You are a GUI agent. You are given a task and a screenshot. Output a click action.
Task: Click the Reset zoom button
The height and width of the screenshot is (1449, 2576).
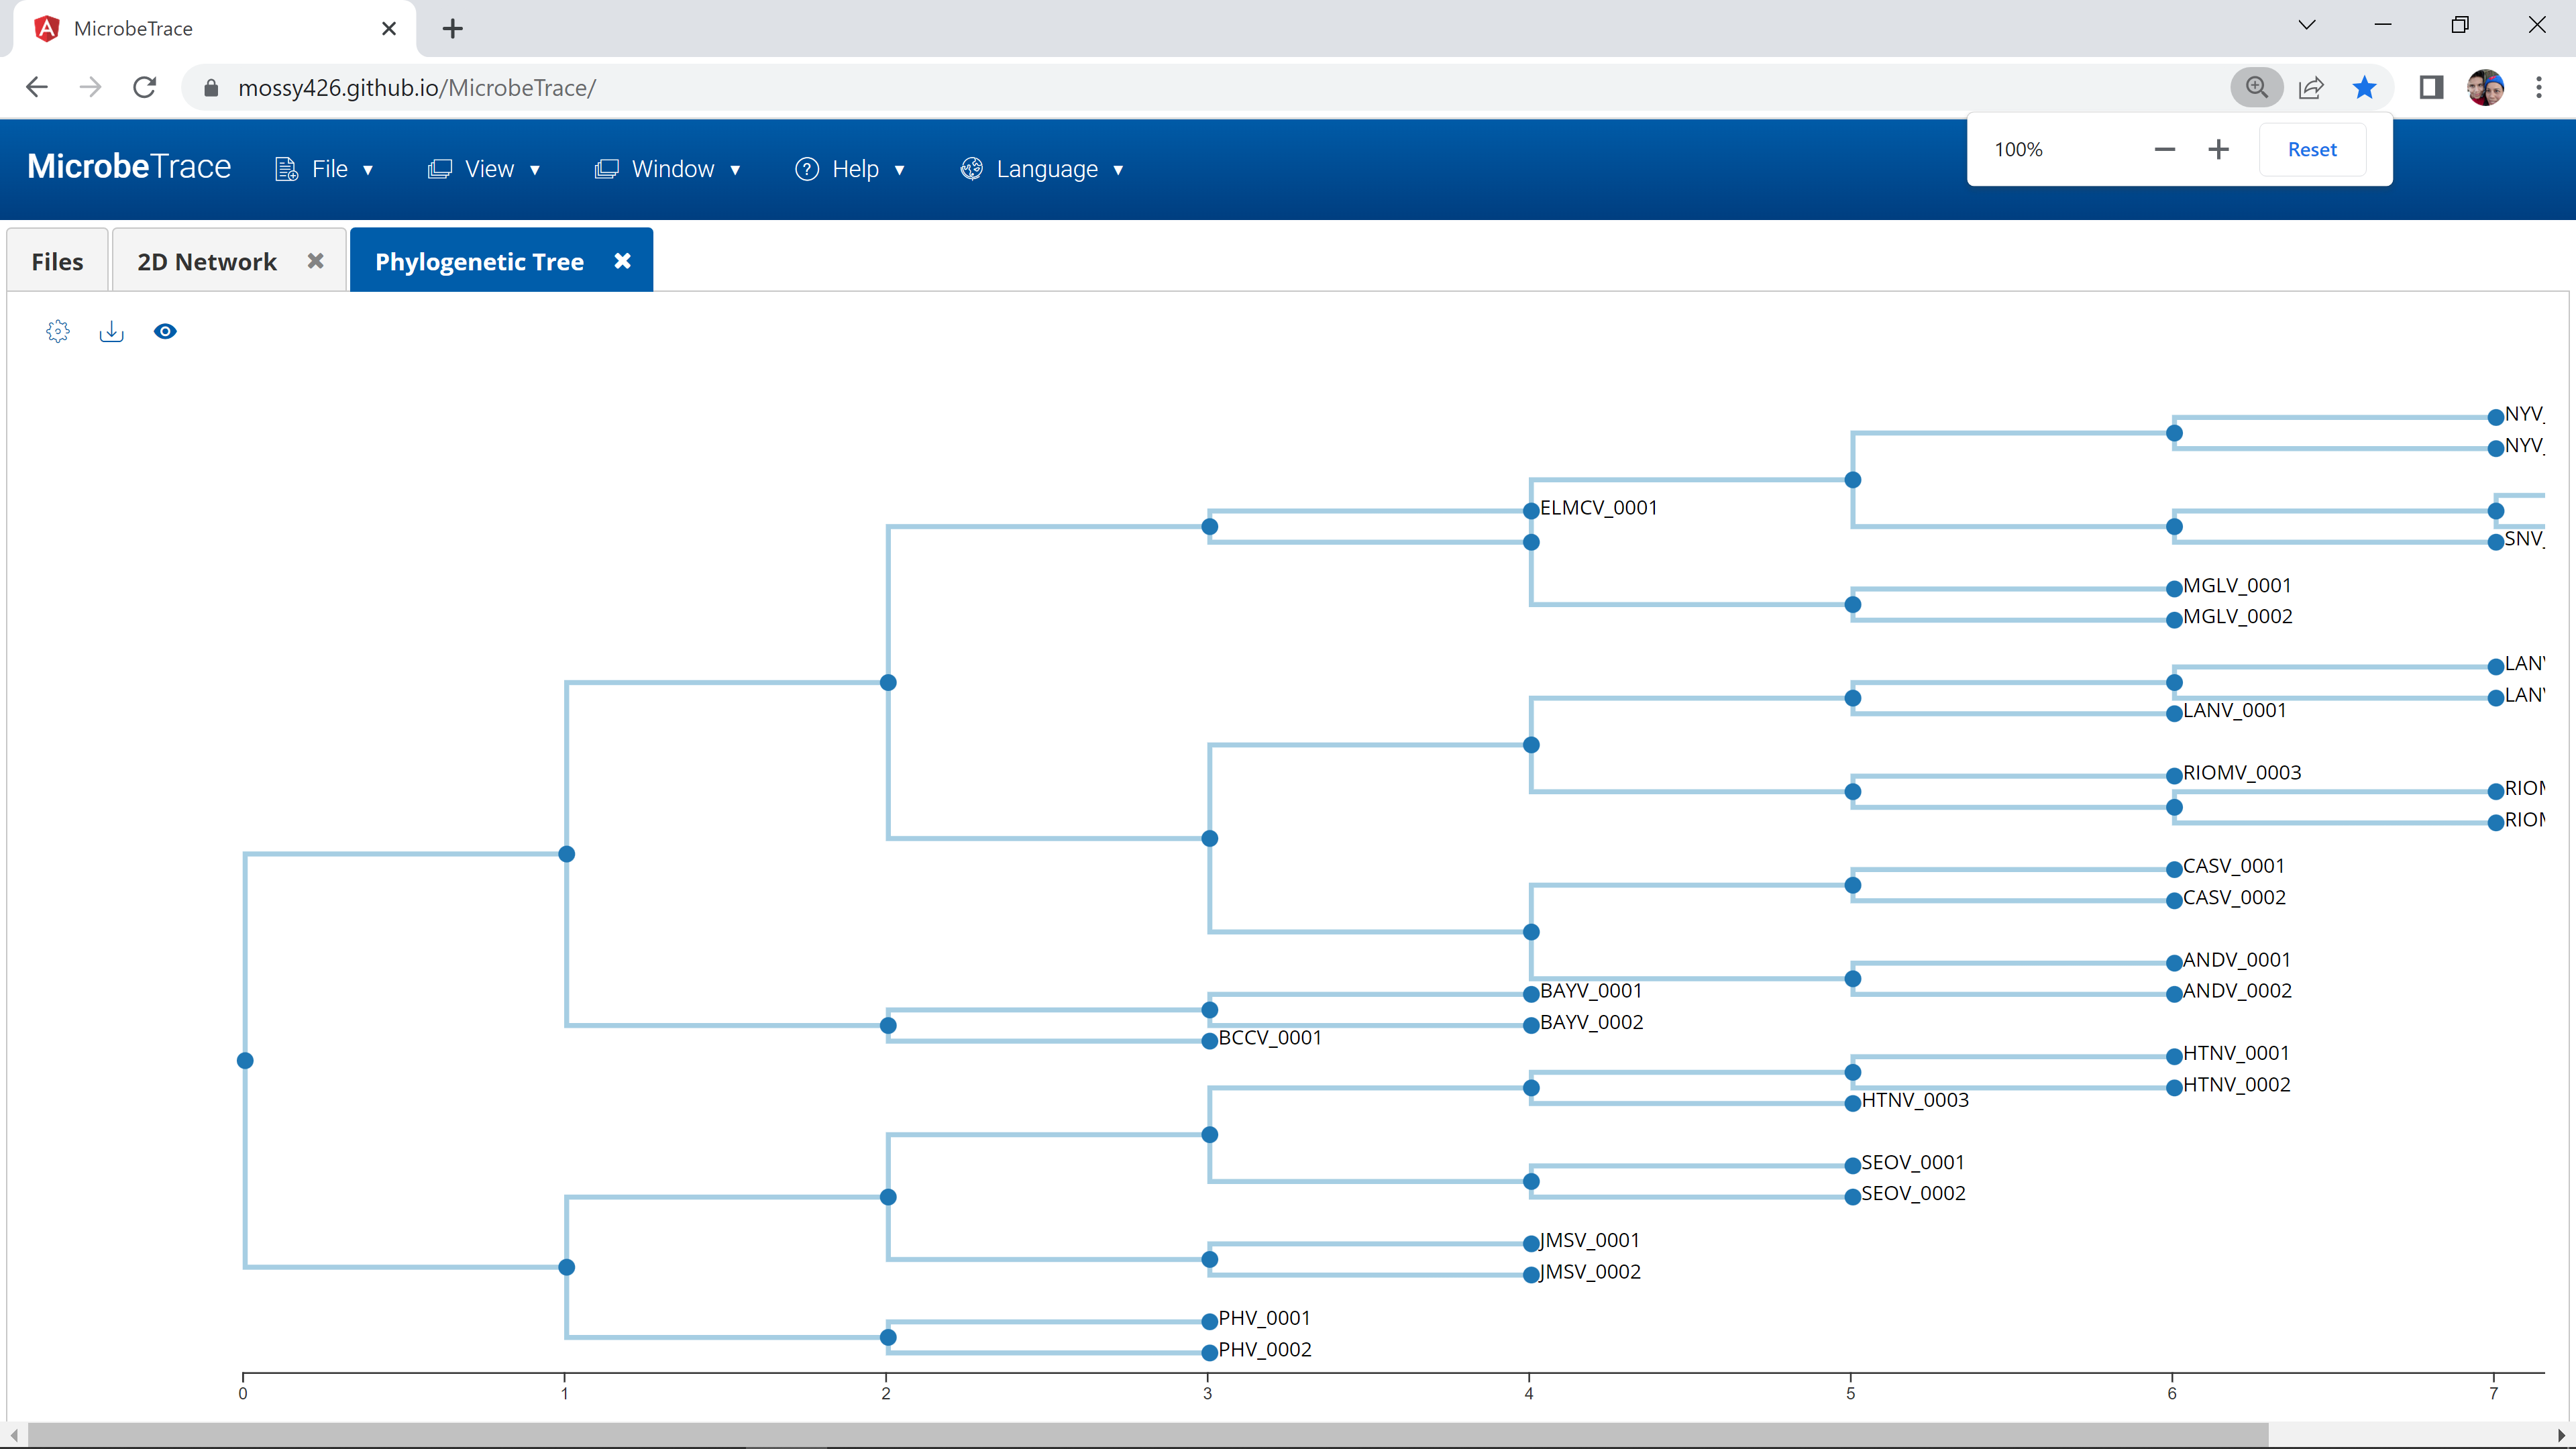point(2311,150)
